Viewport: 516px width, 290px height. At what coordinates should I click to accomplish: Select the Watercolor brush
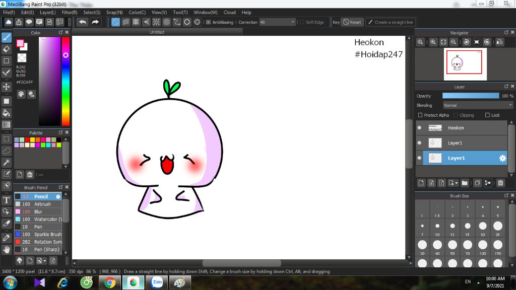click(38, 220)
